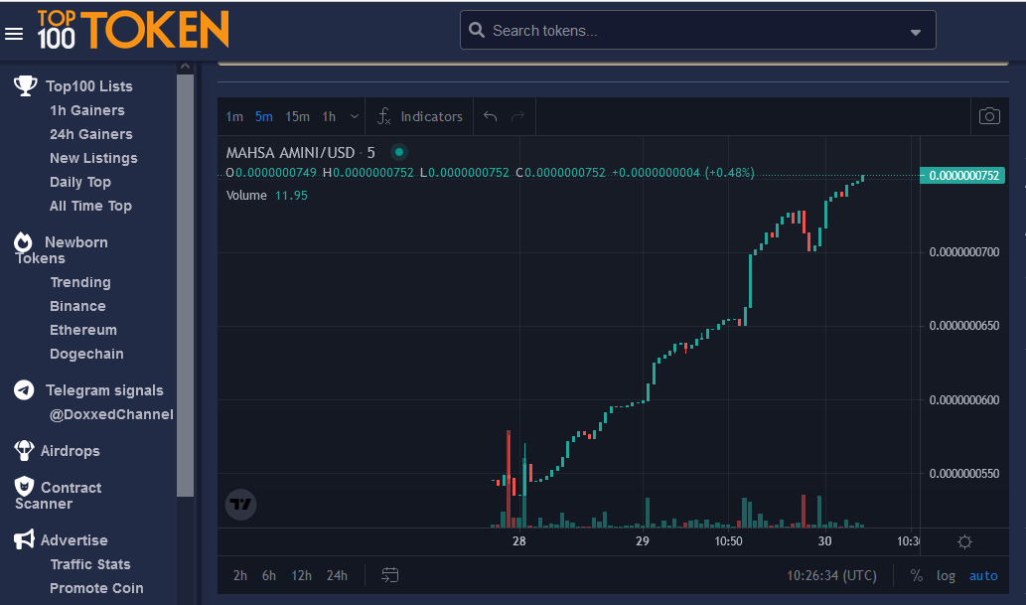Open the search tokens dropdown arrow
The width and height of the screenshot is (1026, 605).
(x=915, y=32)
